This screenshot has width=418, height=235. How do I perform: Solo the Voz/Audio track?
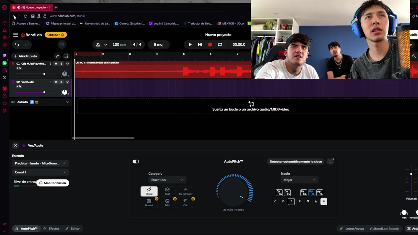pos(61,82)
